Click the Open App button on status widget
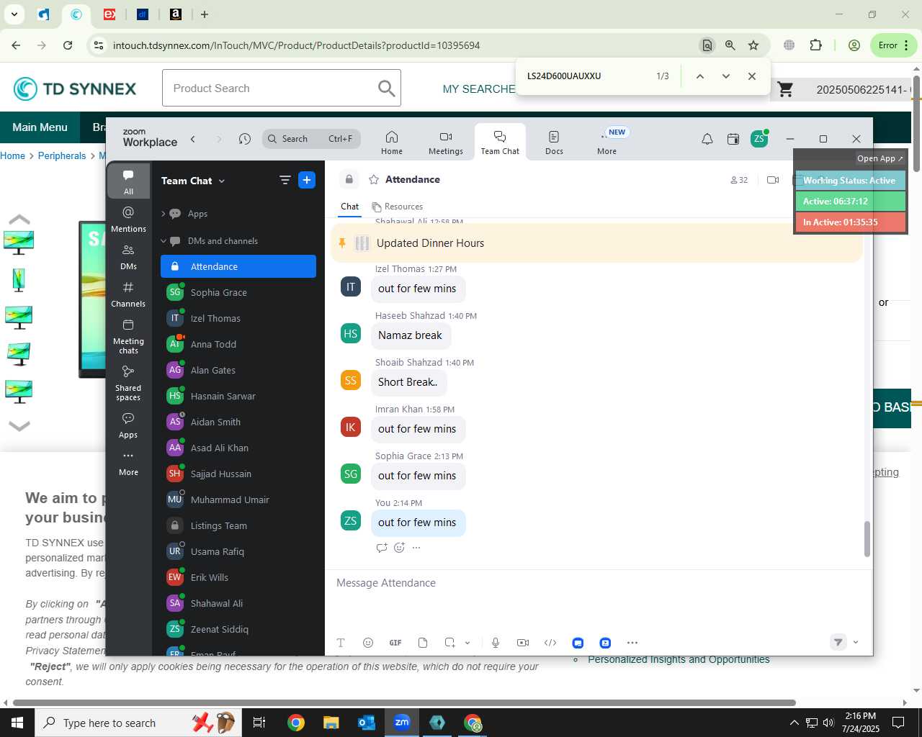The image size is (922, 737). click(x=880, y=158)
